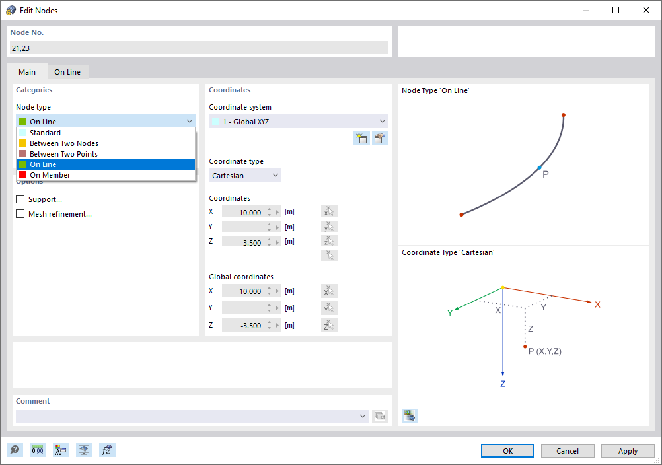This screenshot has width=662, height=465.
Task: Select Between Two Nodes option
Action: click(x=106, y=143)
